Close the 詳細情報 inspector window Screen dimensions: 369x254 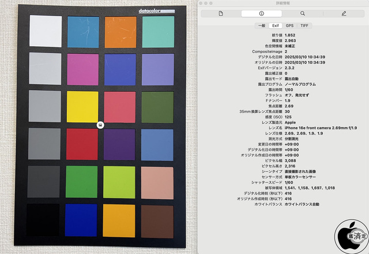(x=200, y=3)
